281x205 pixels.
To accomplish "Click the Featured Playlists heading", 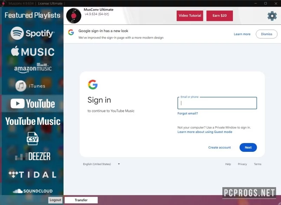I will coord(32,15).
